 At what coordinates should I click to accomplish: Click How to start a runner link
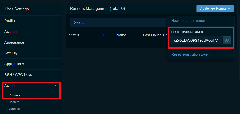point(188,21)
